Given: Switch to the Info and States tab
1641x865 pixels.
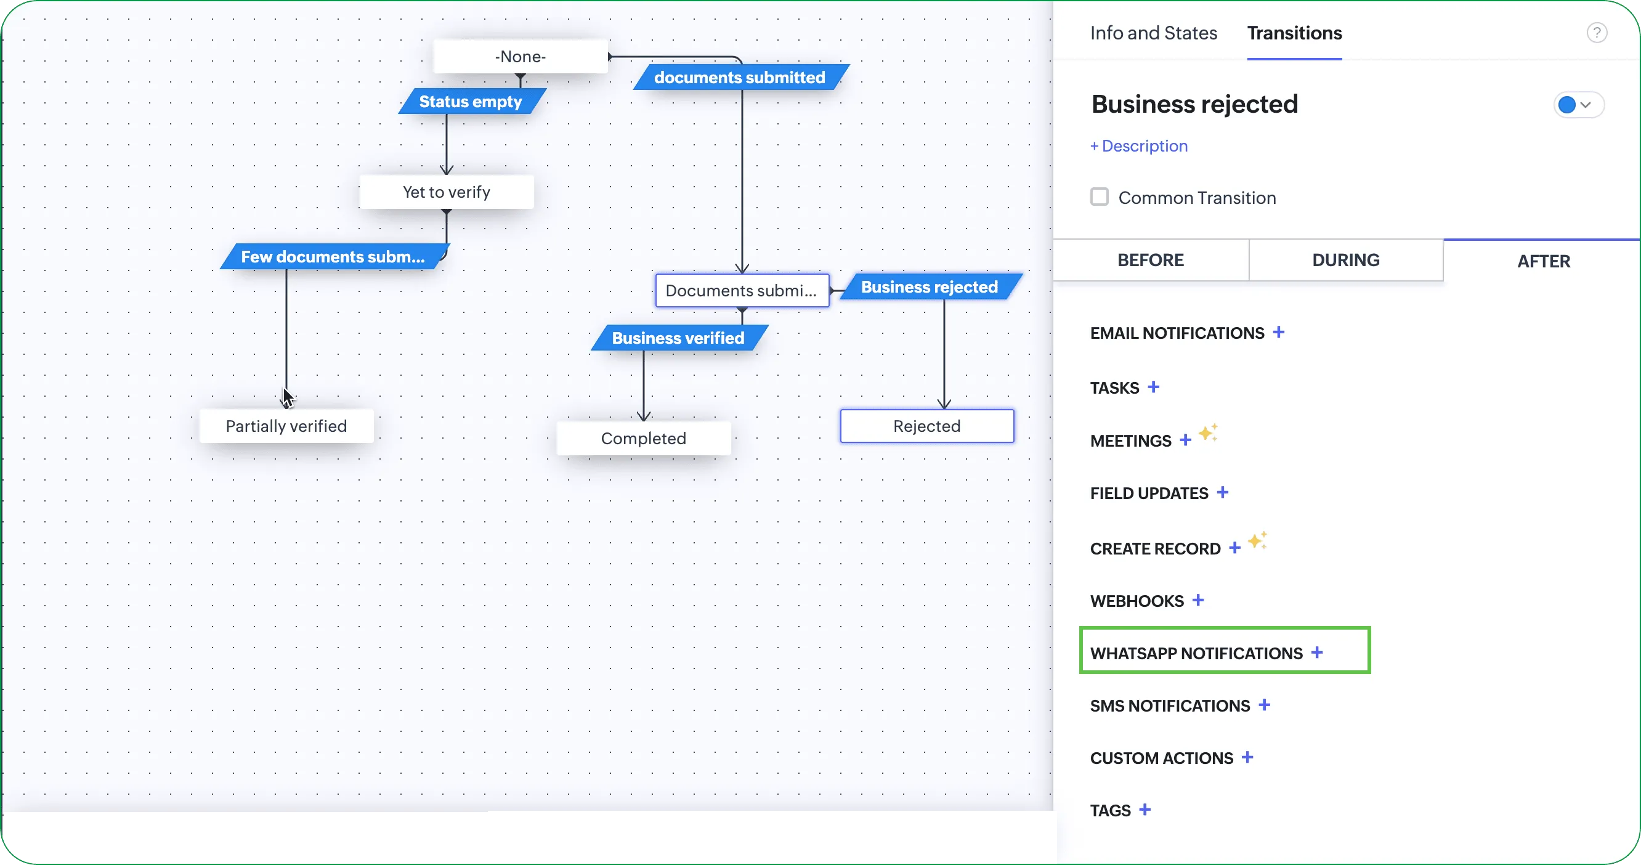Looking at the screenshot, I should (x=1153, y=33).
